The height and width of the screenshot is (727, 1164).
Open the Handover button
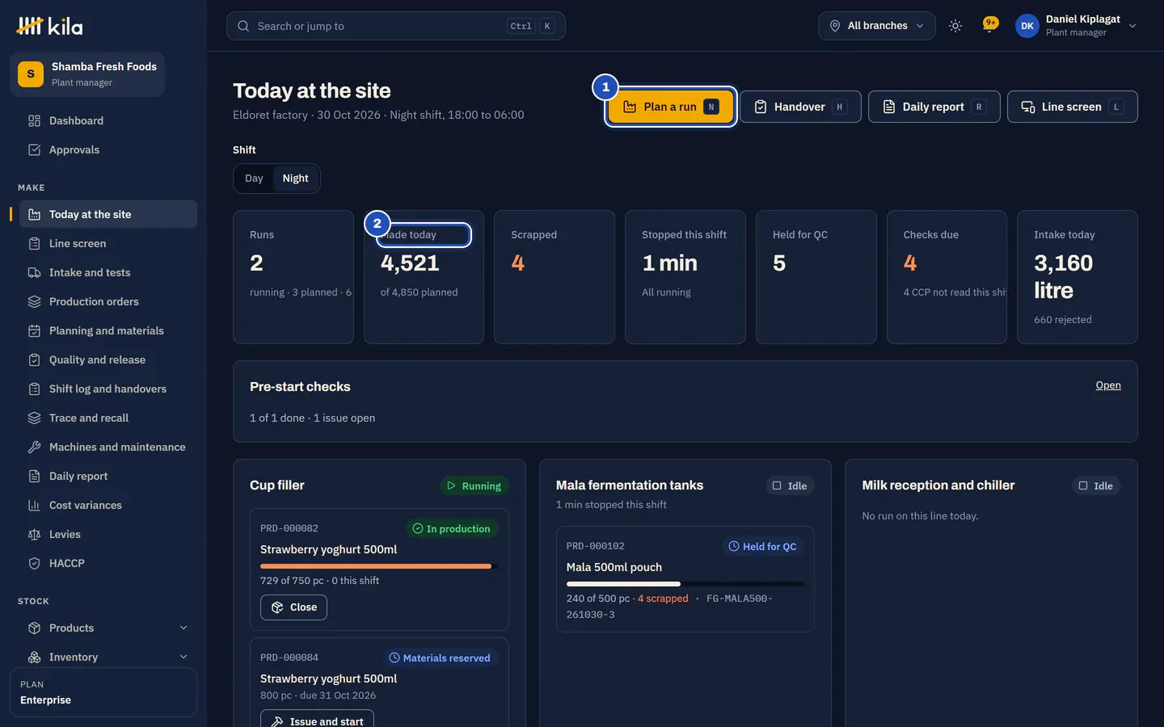click(800, 107)
